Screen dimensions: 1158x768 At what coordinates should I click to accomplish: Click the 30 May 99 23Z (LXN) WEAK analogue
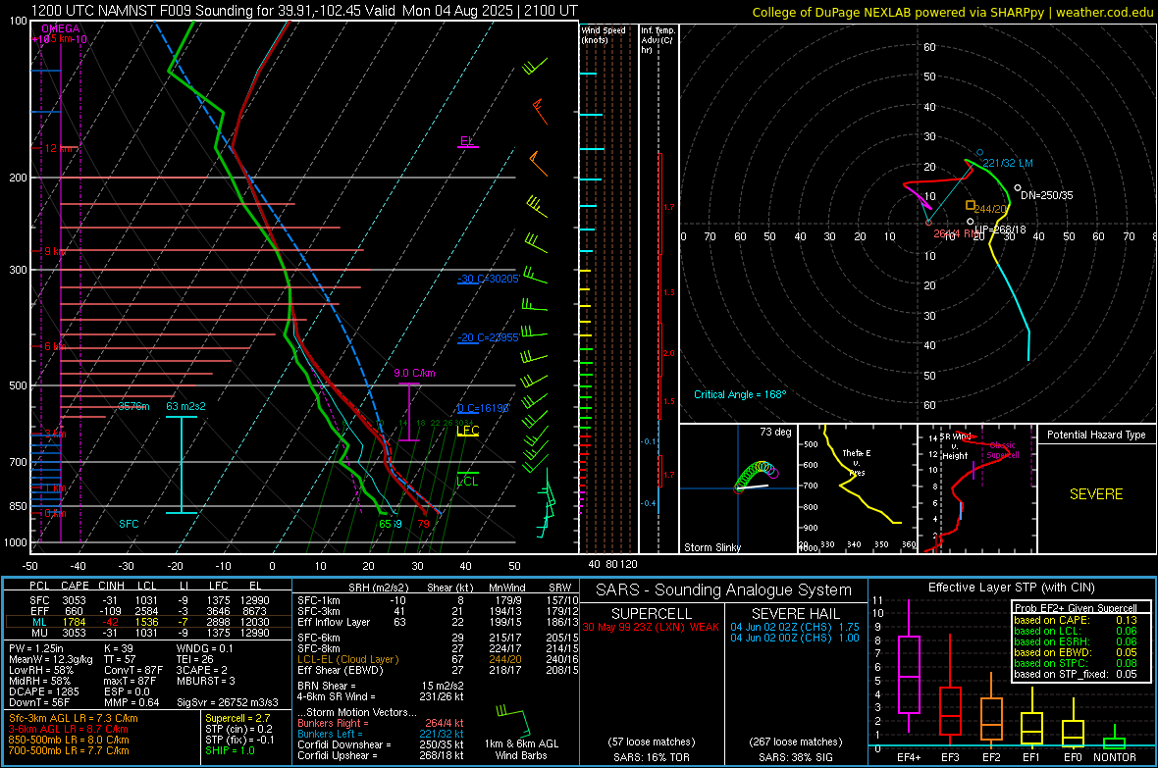[x=651, y=627]
